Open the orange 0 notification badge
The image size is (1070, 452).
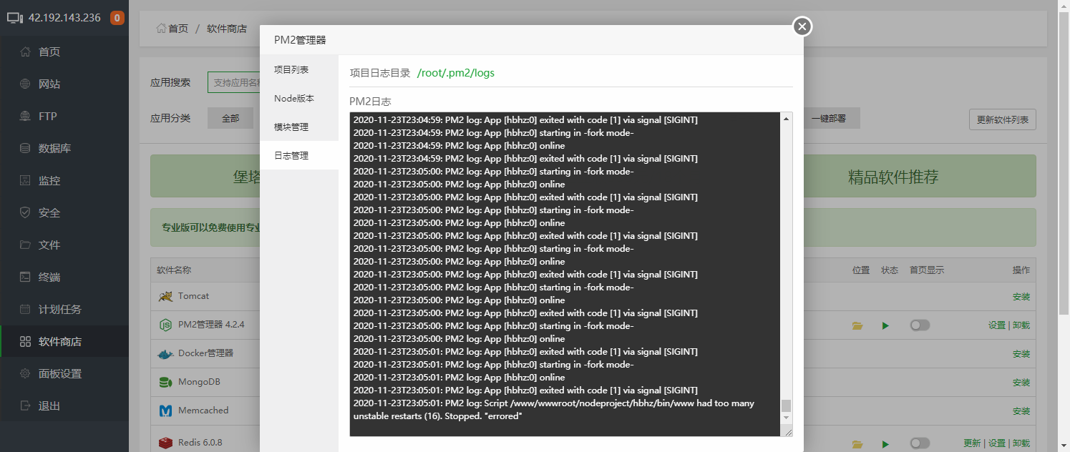pos(117,18)
